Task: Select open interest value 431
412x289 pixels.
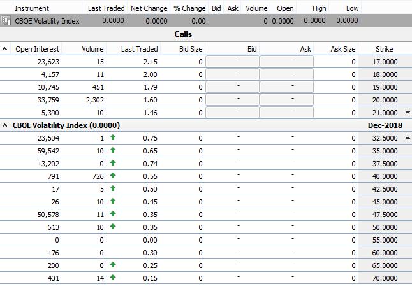Action: [x=54, y=278]
